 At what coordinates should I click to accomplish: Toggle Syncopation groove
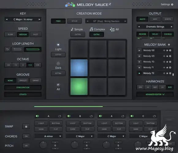pyautogui.click(x=23, y=88)
